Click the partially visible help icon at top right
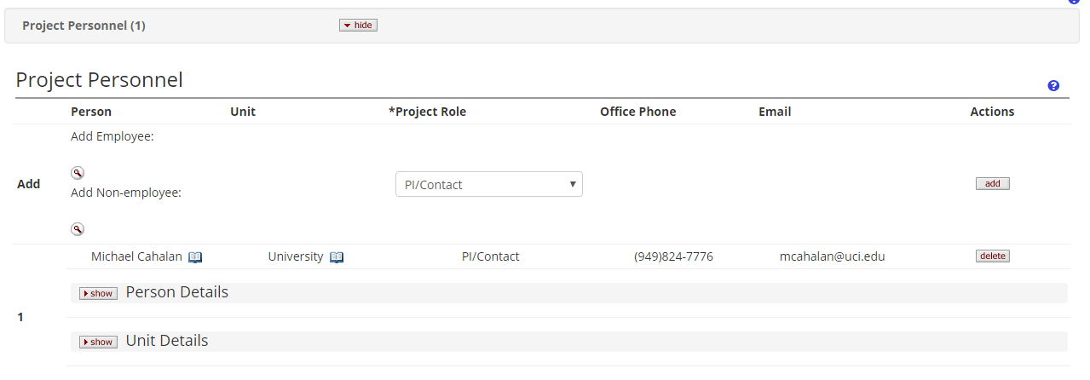Screen dimensions: 1090x380 click(x=1074, y=2)
